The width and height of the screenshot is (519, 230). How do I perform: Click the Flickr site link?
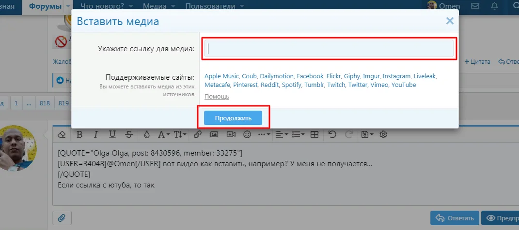click(333, 76)
